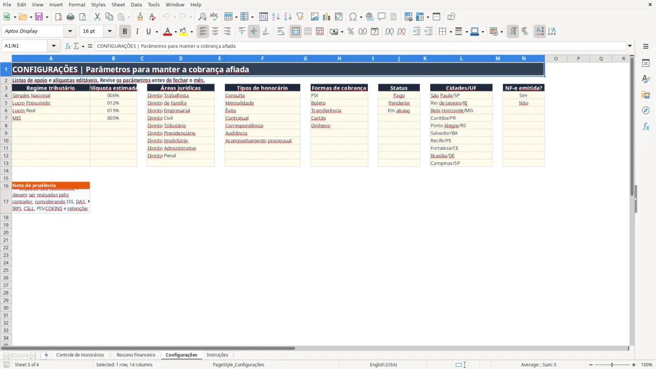Screen dimensions: 656x369
Task: Switch to Resumo Financeiro sheet tab
Action: pyautogui.click(x=136, y=355)
